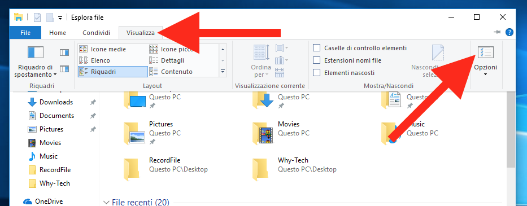Open Customize Quick Access Toolbar dropdown
Viewport: 527px width, 206px height.
point(60,18)
